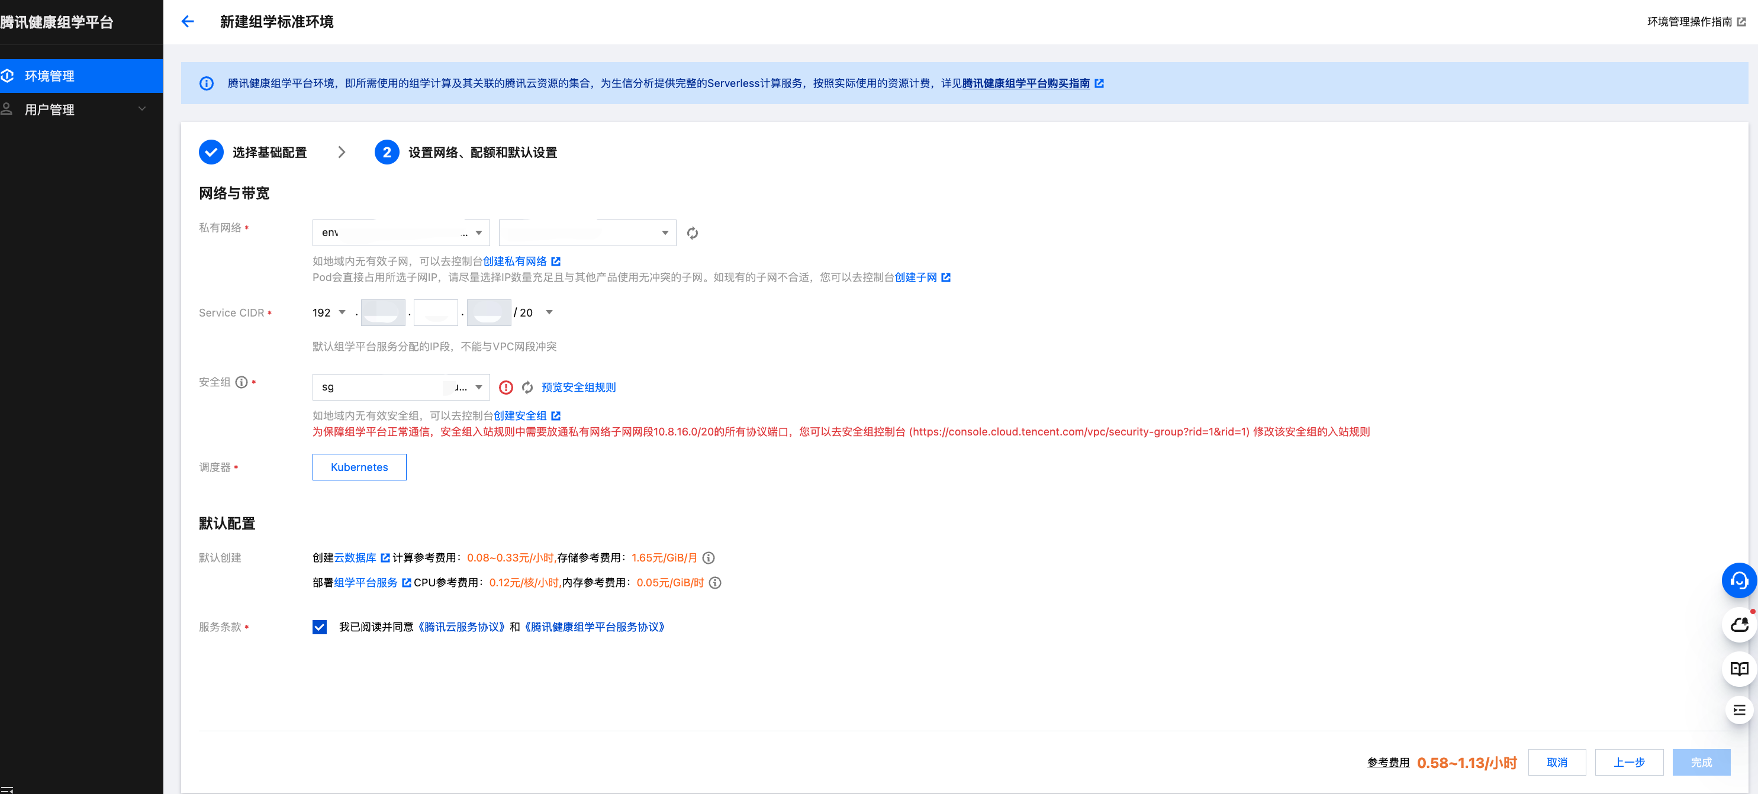Click the 上一步 button

point(1628,762)
